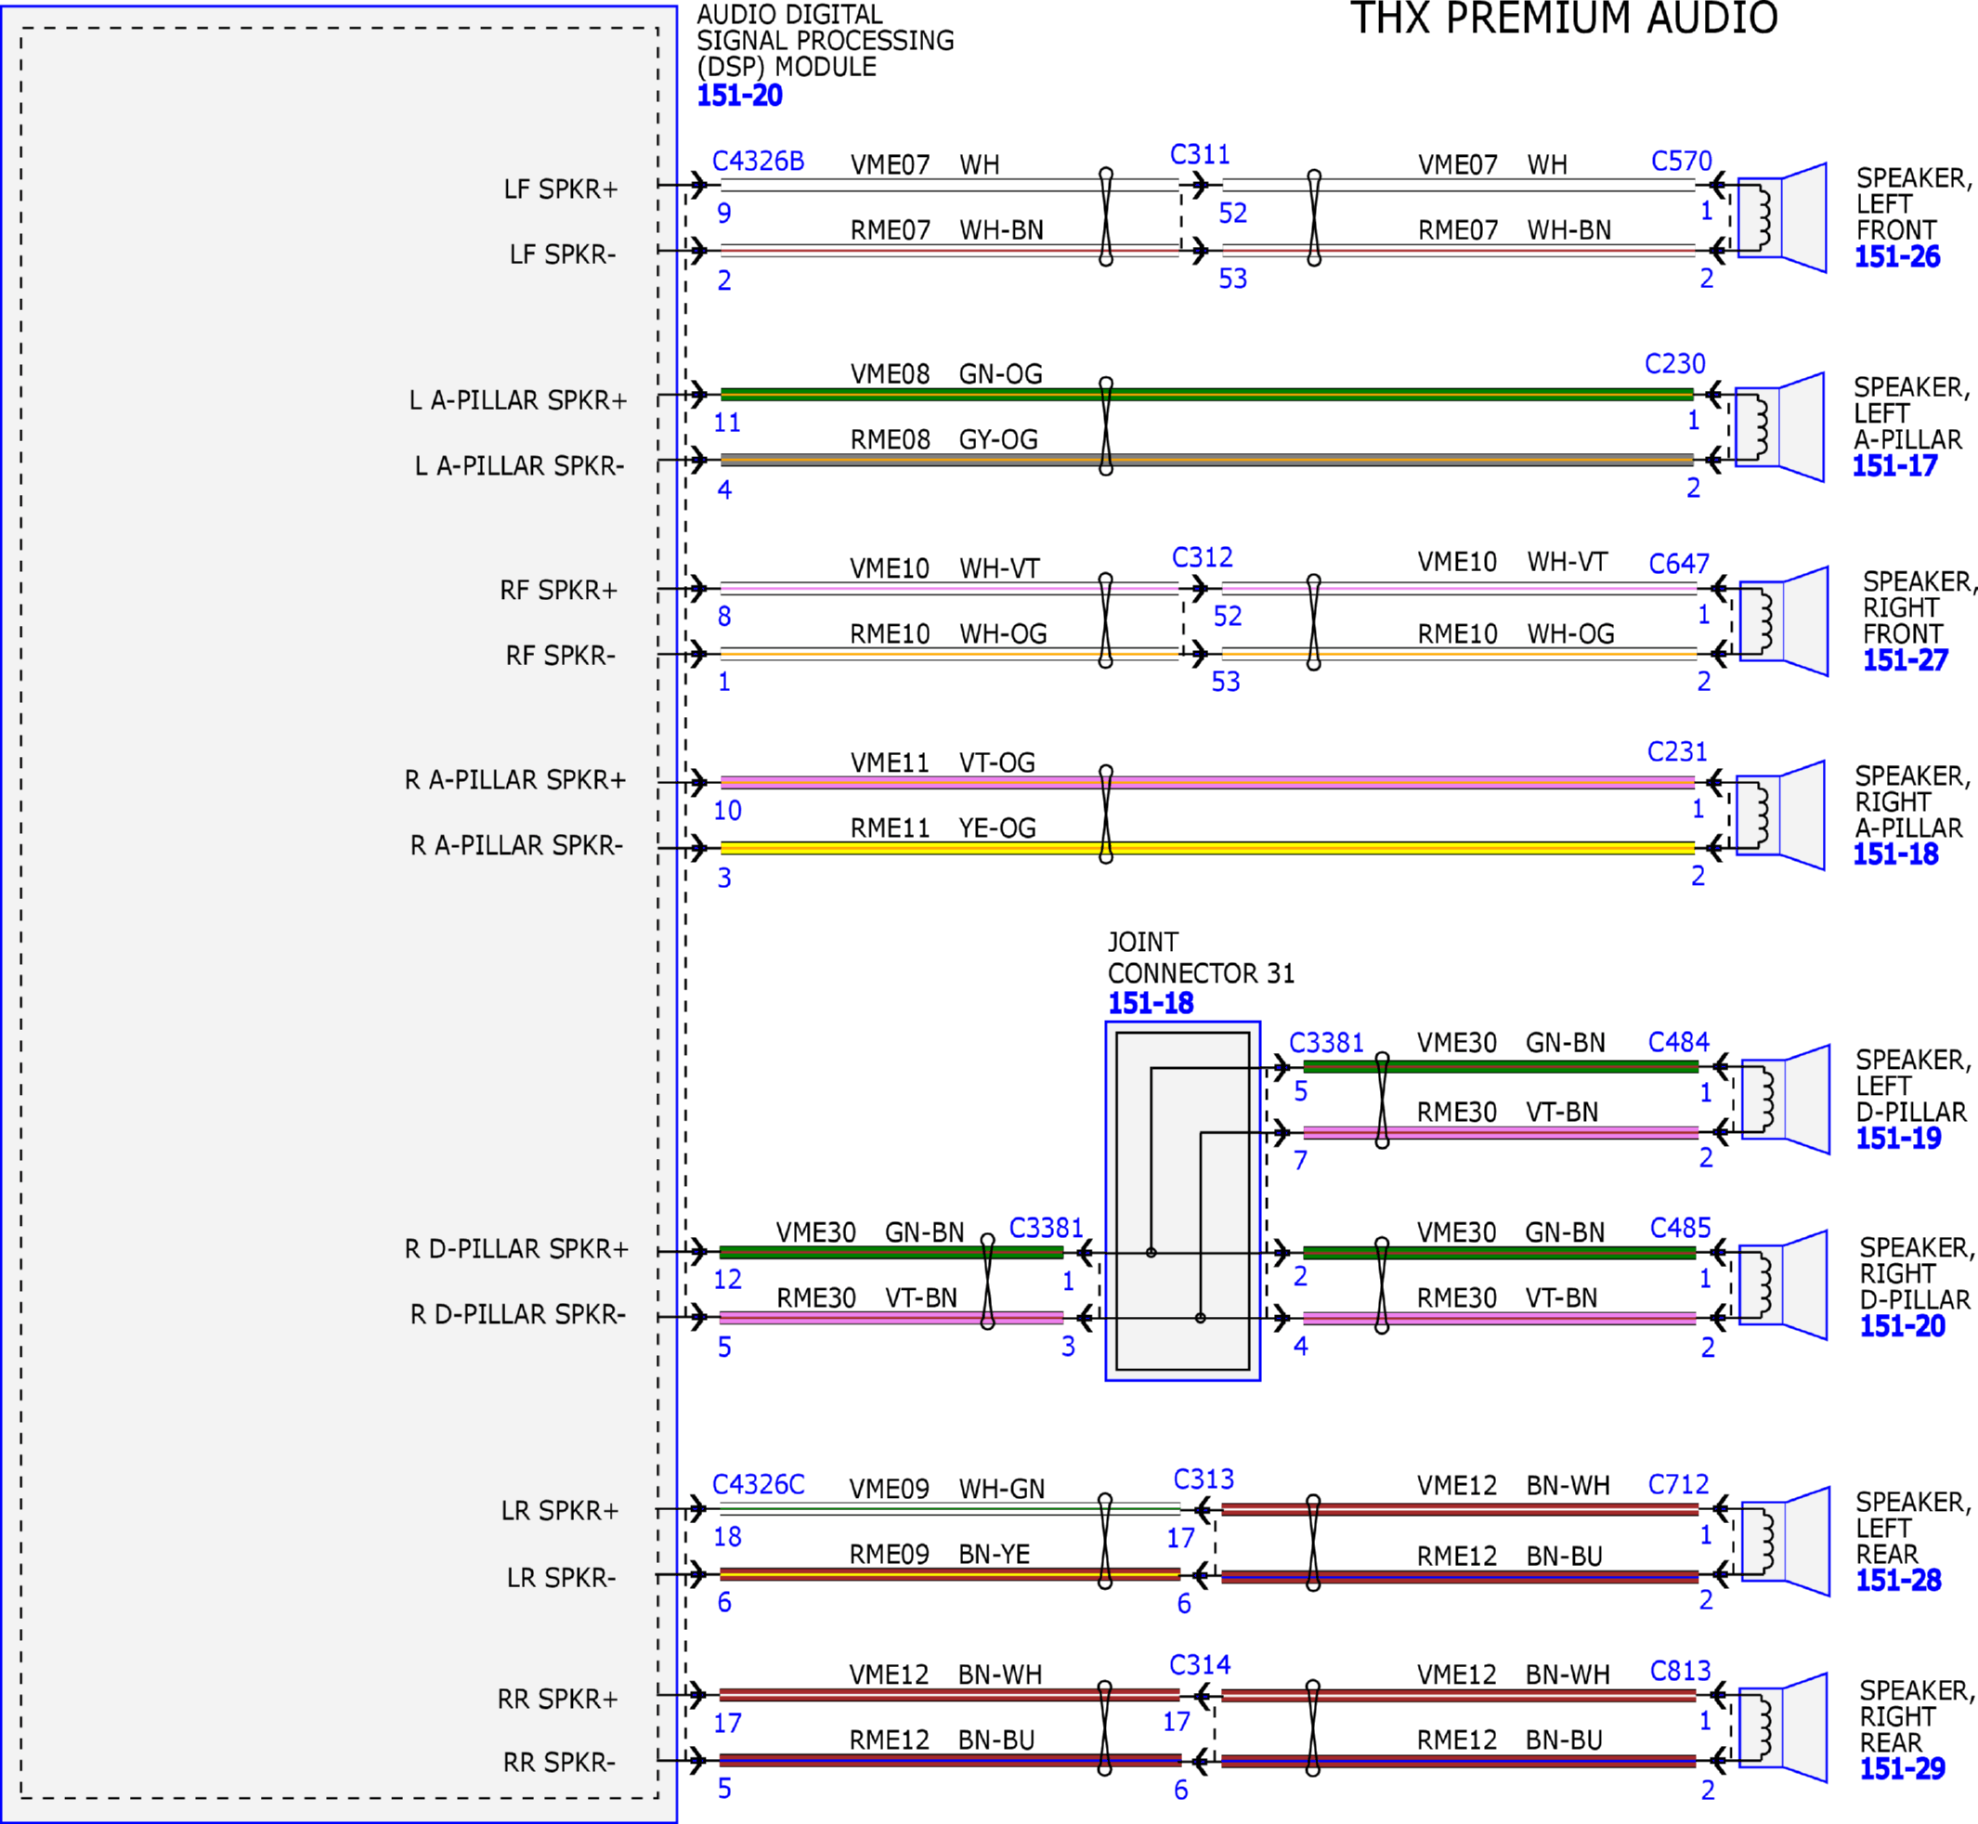Screen dimensions: 1978x1824
Task: Select the LF SPKR+ pin label
Action: [561, 189]
